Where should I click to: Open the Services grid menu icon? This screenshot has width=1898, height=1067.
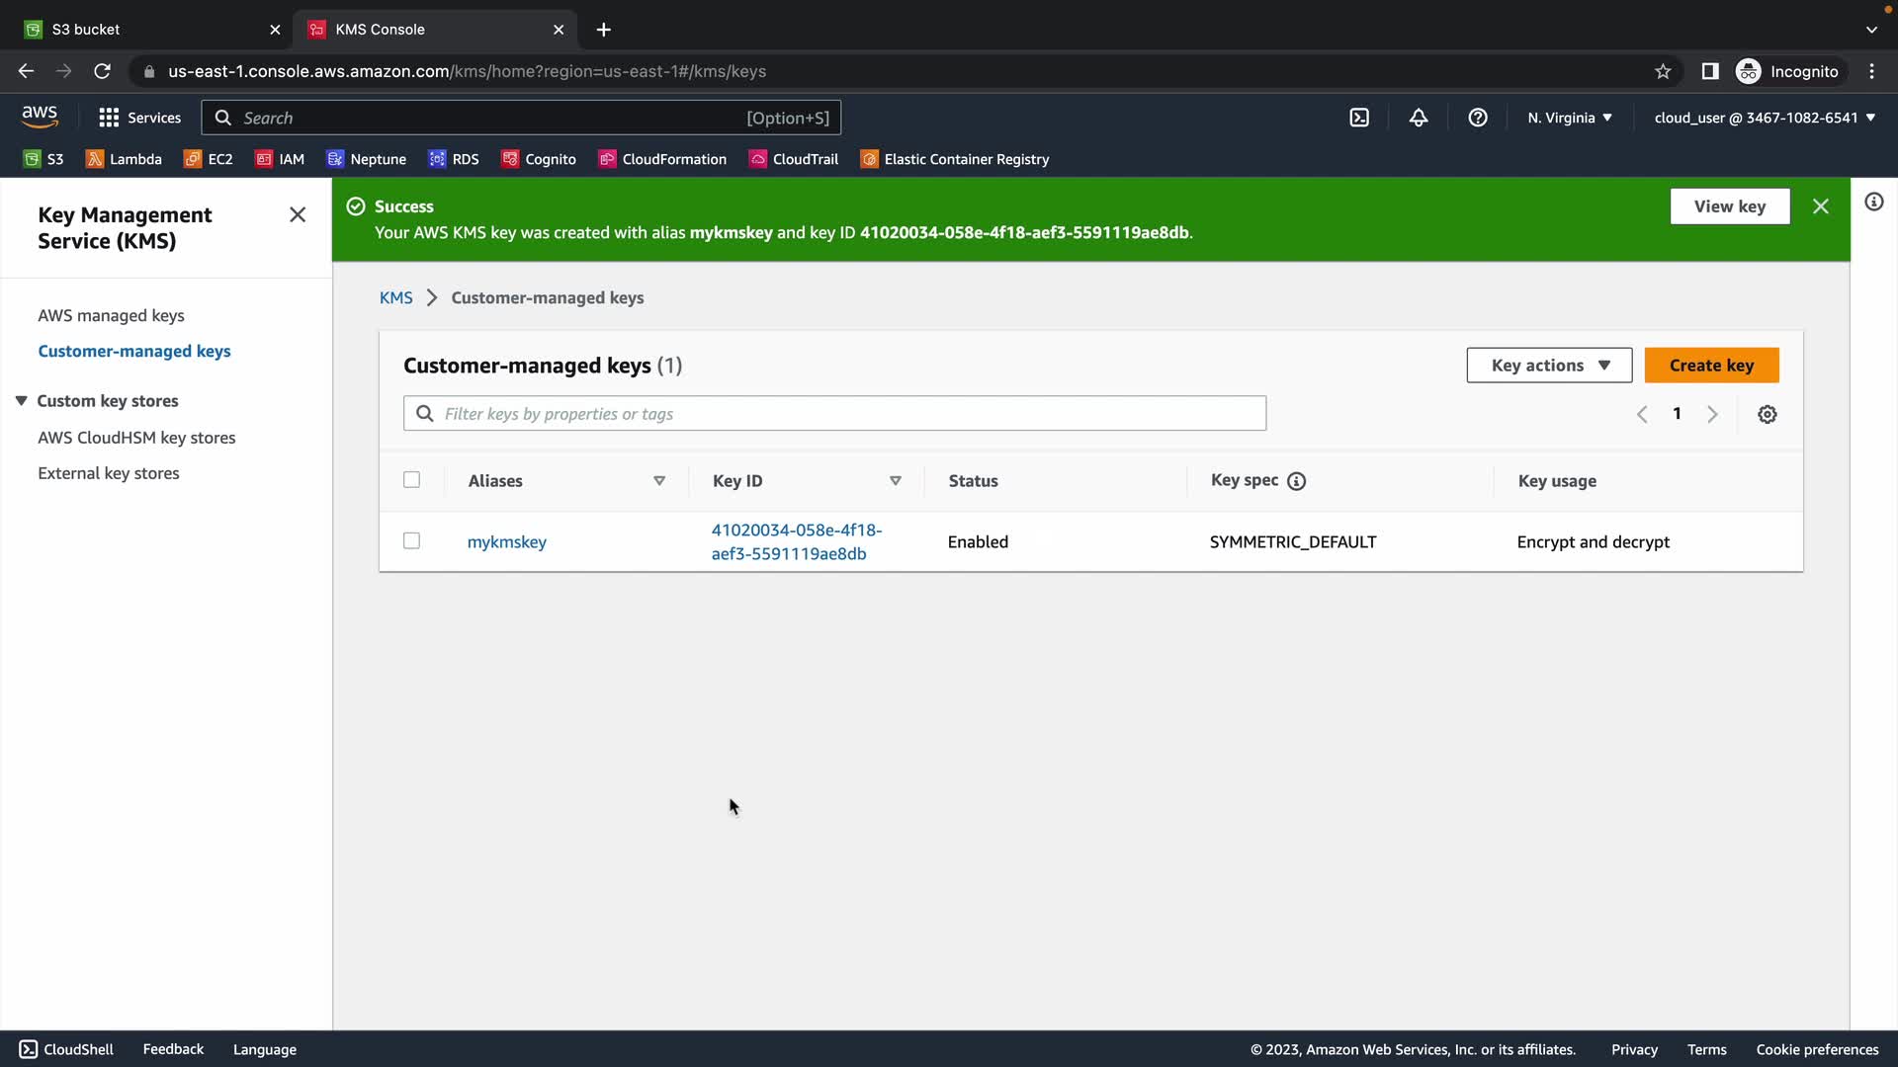[109, 118]
